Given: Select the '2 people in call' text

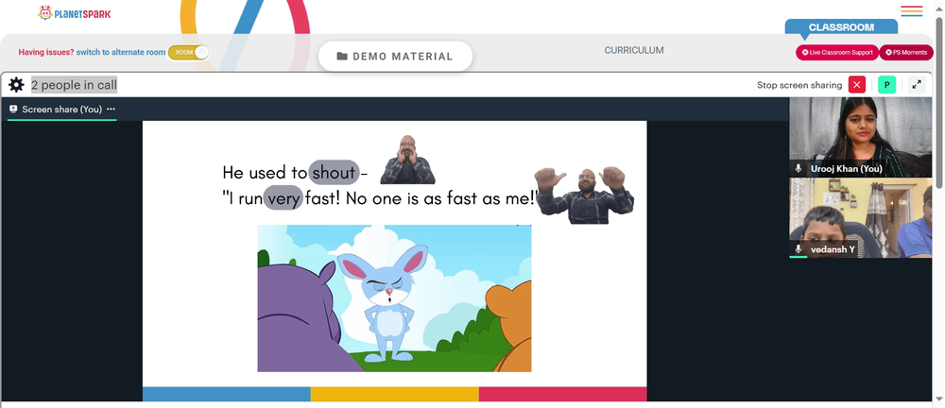Looking at the screenshot, I should pyautogui.click(x=74, y=85).
